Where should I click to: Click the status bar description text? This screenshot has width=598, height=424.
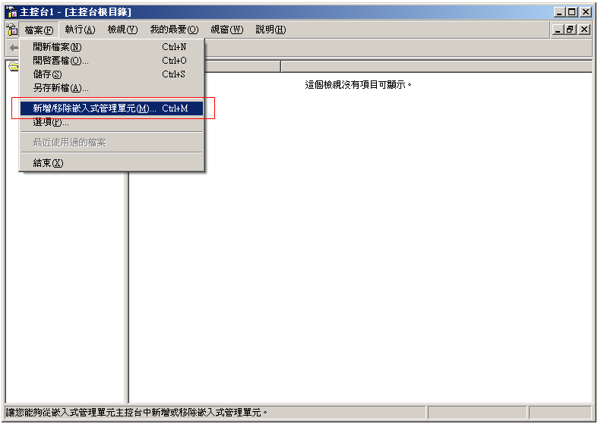pos(137,413)
